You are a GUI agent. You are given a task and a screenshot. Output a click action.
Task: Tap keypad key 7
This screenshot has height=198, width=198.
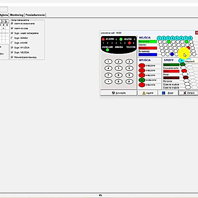[x=108, y=75]
